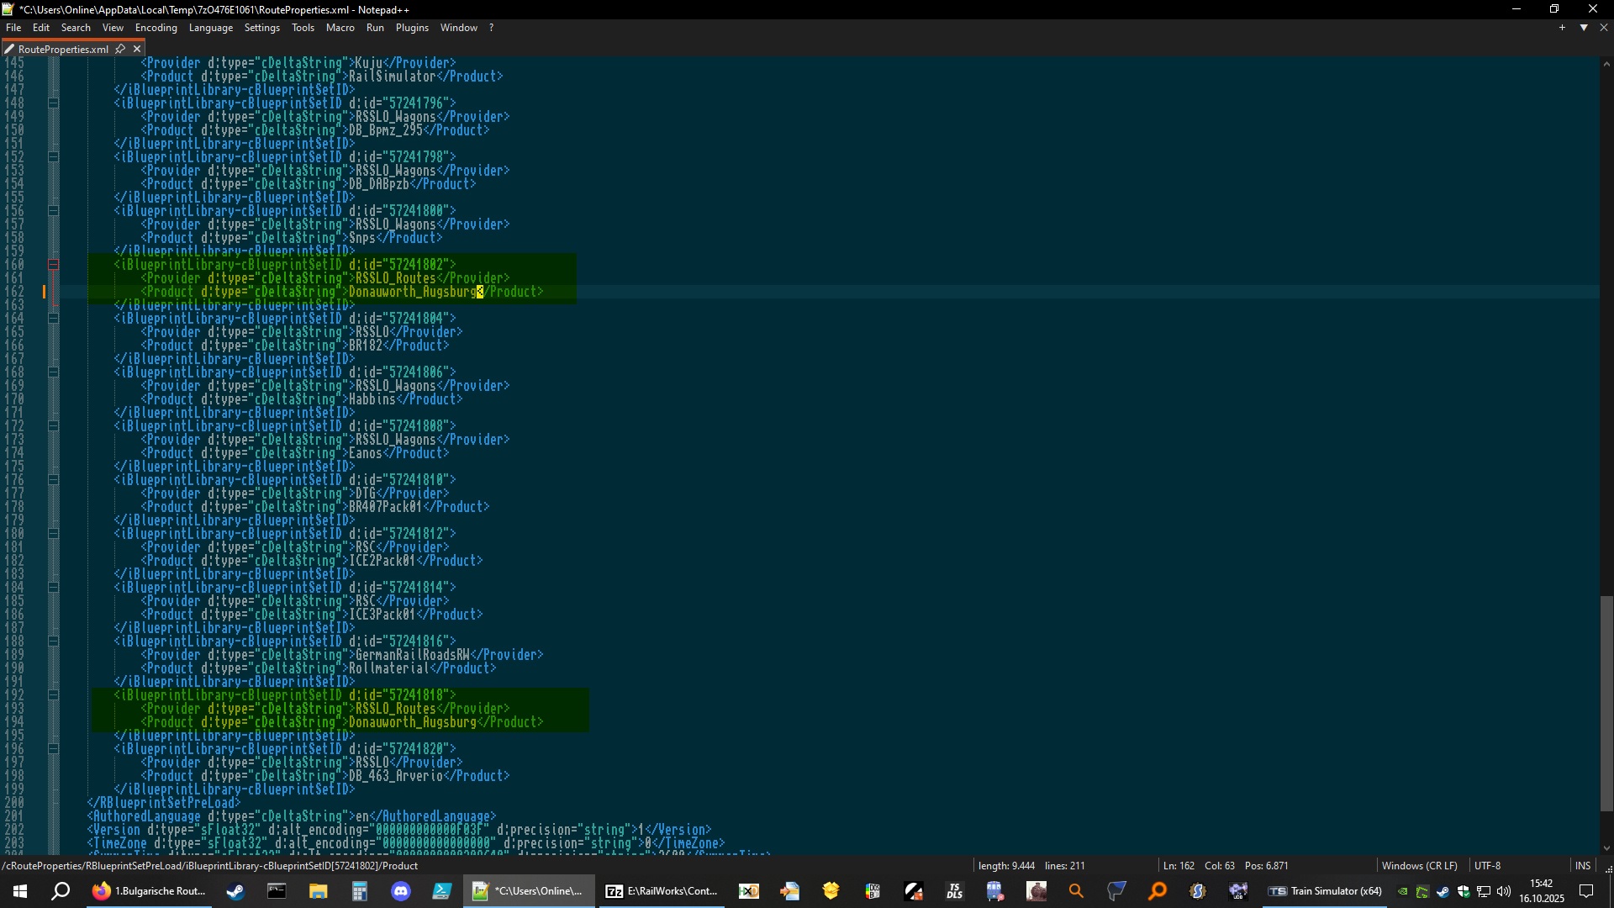This screenshot has width=1614, height=908.
Task: Open Steam from the taskbar
Action: click(x=235, y=891)
